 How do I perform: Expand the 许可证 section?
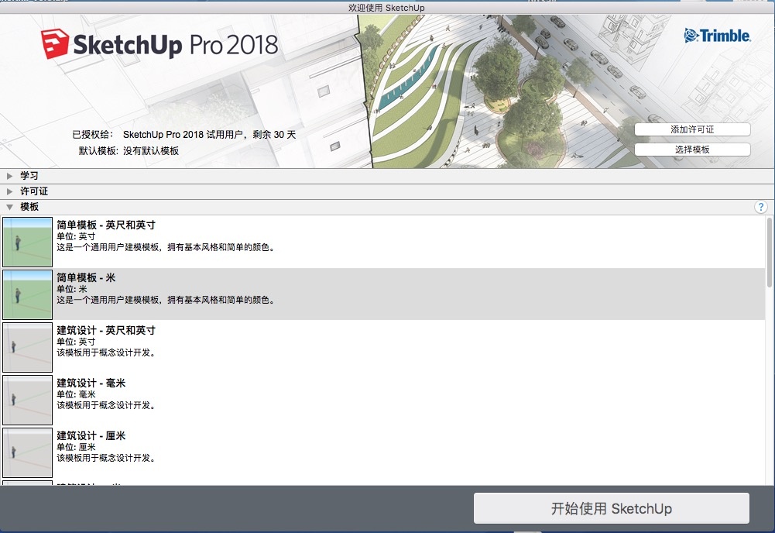point(9,191)
